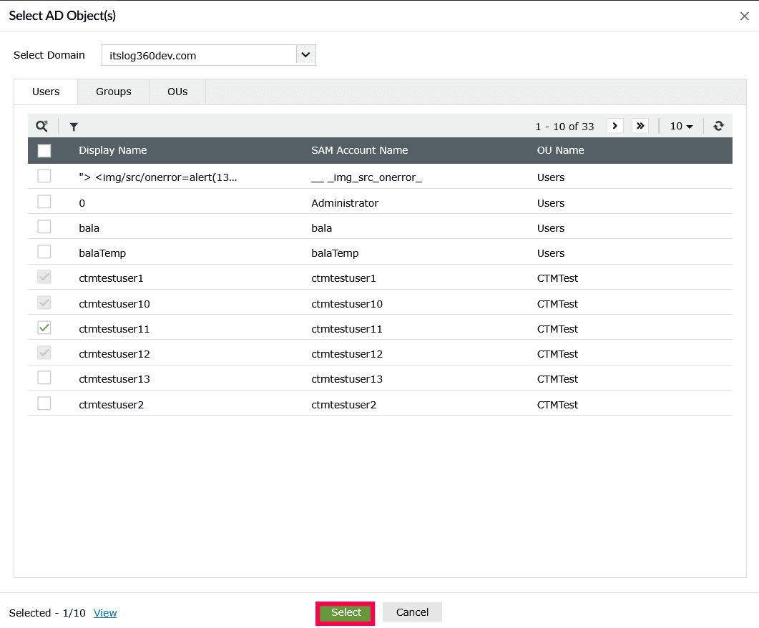Click display name balaTemp

(x=102, y=253)
